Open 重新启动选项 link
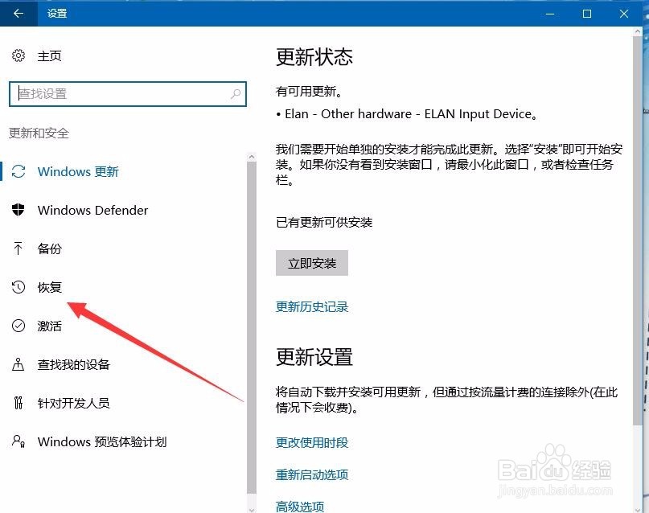Screen dimensions: 649x513 (312, 474)
